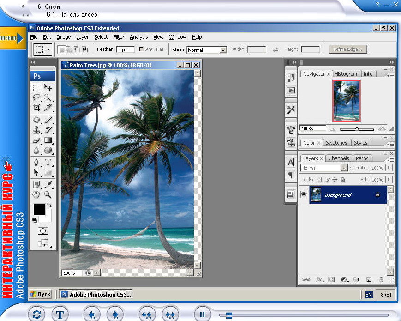This screenshot has height=321, width=401.
Task: Select the Crop tool
Action: coord(36,108)
